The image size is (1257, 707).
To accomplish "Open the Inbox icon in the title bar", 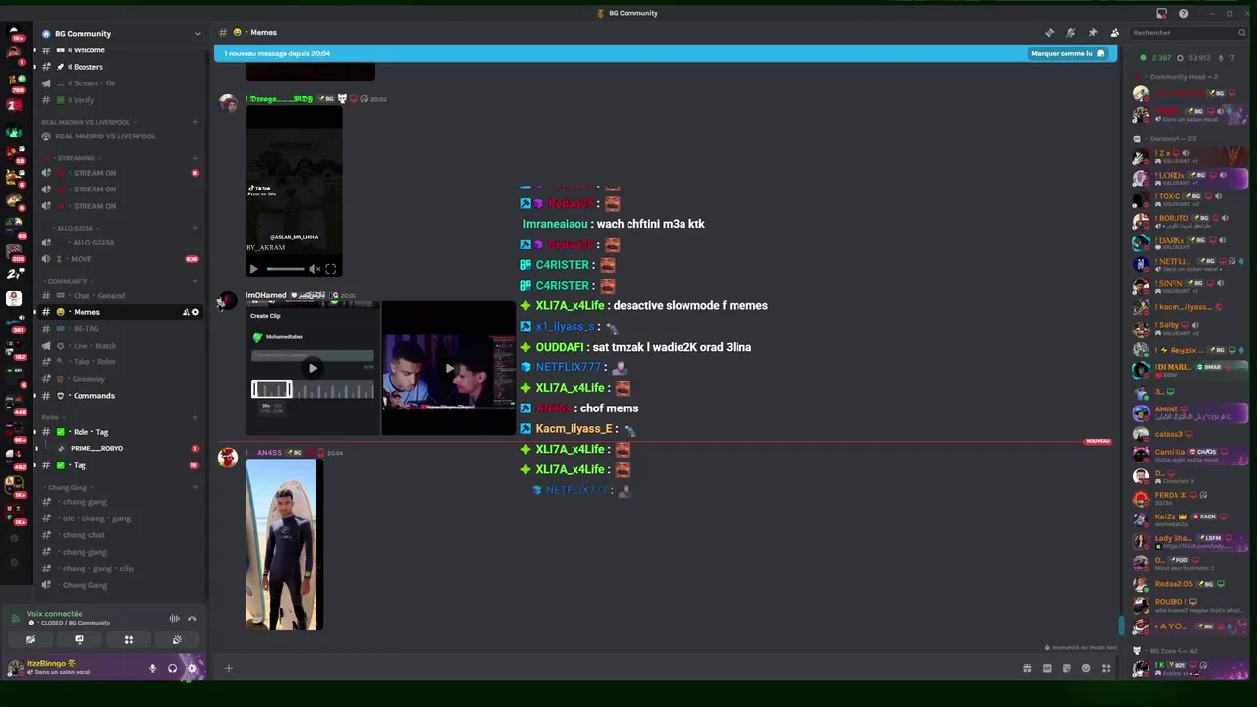I will (x=1162, y=13).
